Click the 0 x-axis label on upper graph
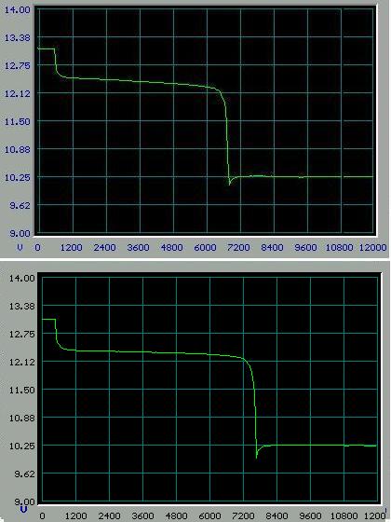The height and width of the screenshot is (522, 391). point(37,248)
